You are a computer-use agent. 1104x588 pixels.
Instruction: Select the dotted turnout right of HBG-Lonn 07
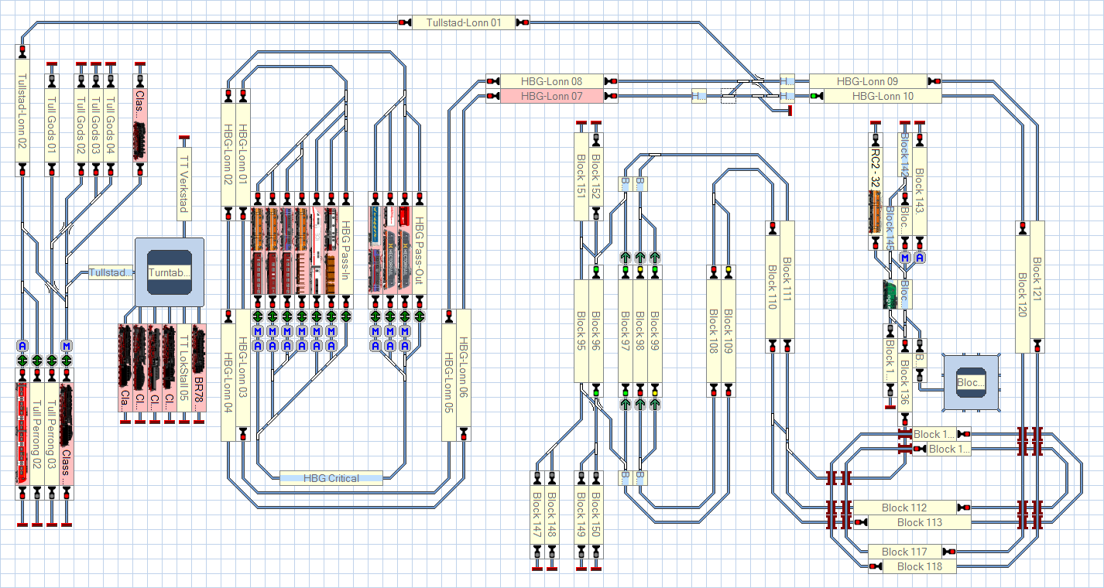click(x=728, y=96)
